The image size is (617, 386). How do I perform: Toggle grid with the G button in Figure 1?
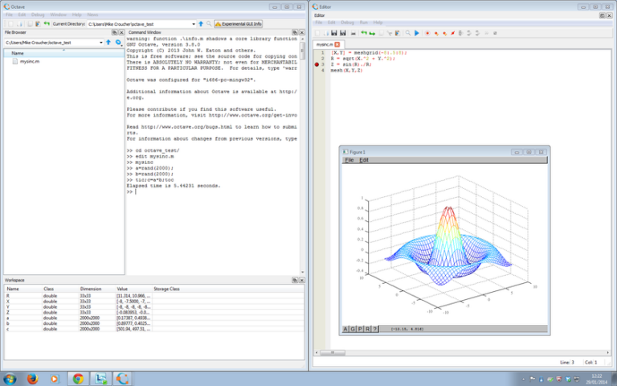click(353, 329)
